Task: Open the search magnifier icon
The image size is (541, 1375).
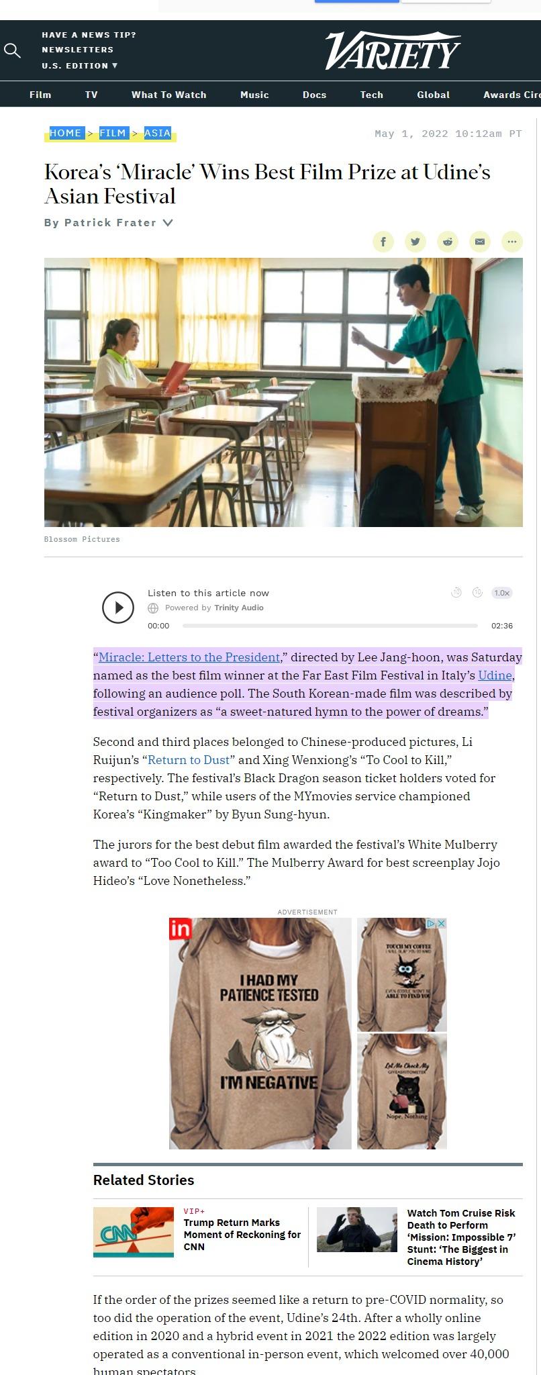Action: coord(12,50)
